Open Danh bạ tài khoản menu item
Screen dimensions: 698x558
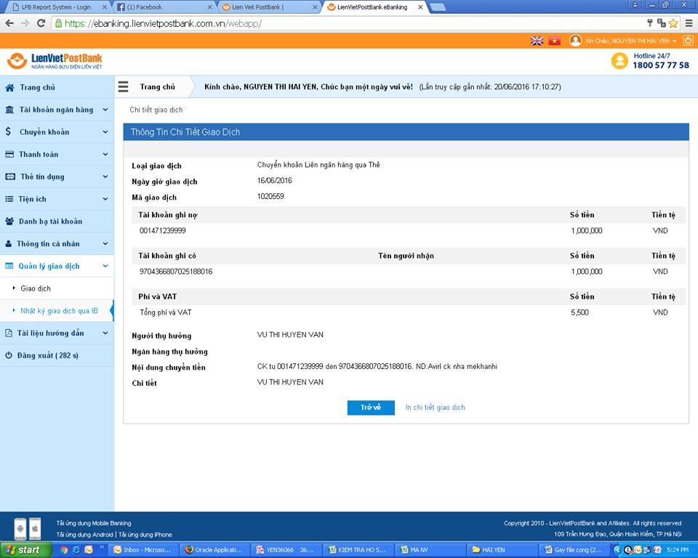click(x=50, y=222)
